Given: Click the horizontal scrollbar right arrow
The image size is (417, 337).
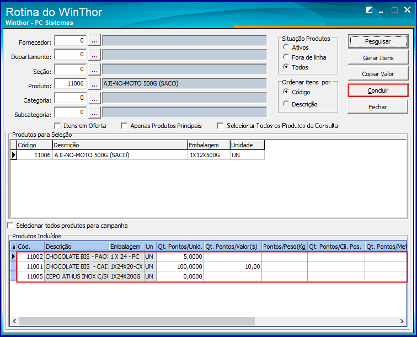Looking at the screenshot, I should 402,322.
